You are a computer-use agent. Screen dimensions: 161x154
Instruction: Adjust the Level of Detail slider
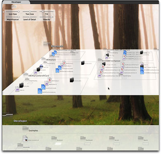[30, 17]
